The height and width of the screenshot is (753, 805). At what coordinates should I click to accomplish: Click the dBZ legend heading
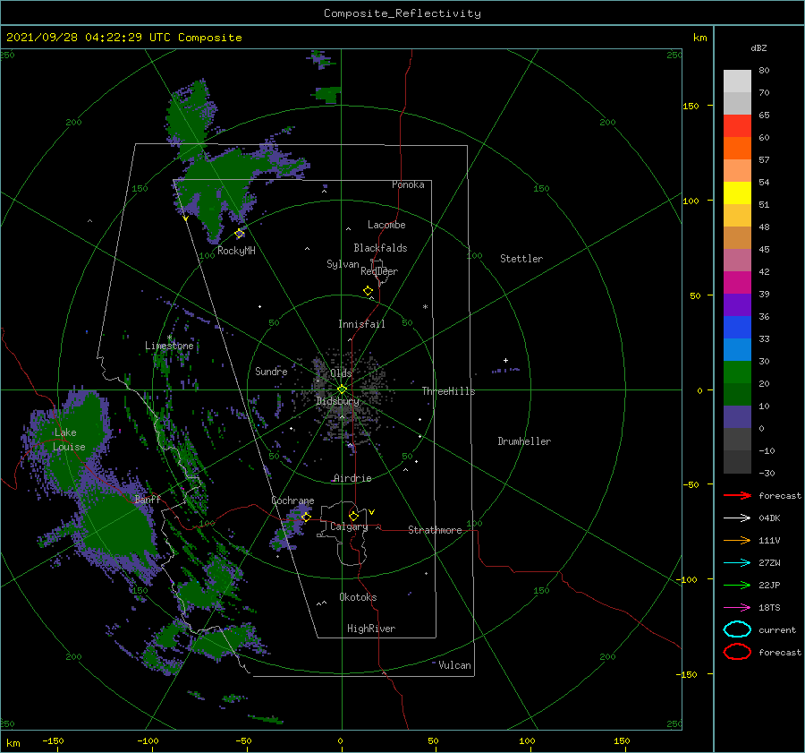point(758,48)
